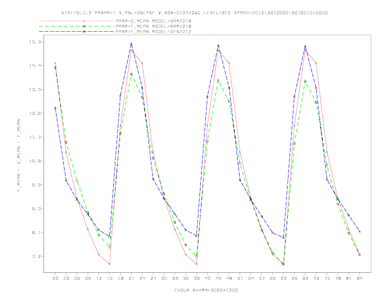Click the blue GFS peak marker at hour 21
The height and width of the screenshot is (303, 392).
[131, 44]
